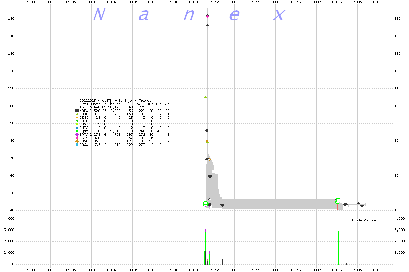The width and height of the screenshot is (409, 272).
Task: Select the orange diamond marker at price 80
Action: pos(207,141)
